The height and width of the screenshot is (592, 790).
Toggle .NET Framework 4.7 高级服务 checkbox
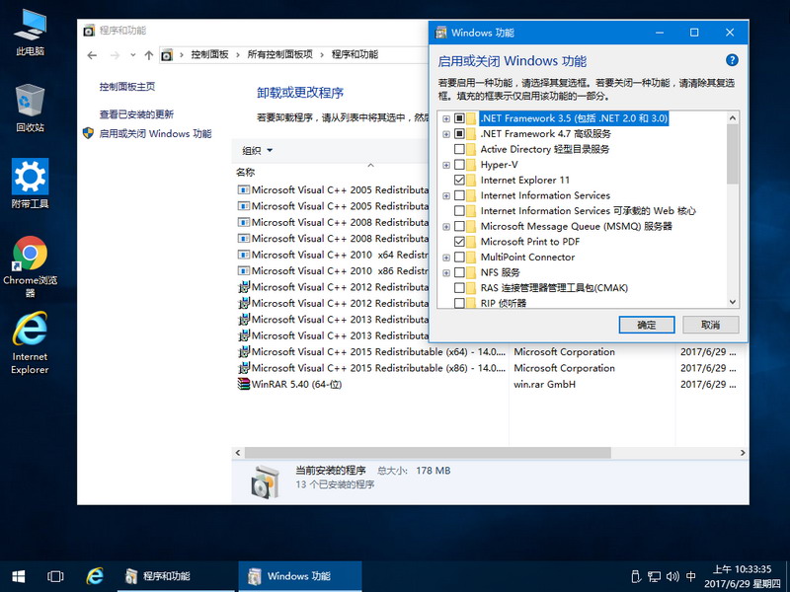(459, 134)
